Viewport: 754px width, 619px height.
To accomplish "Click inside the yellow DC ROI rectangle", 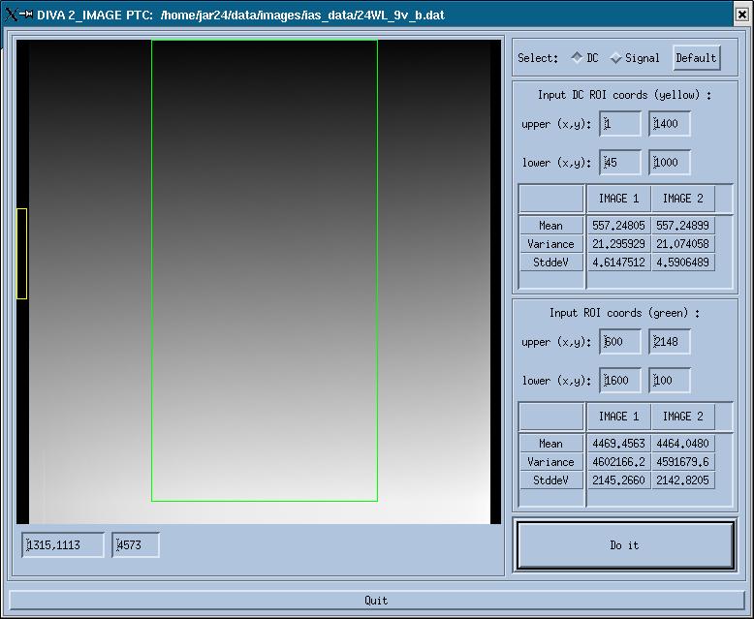I will pyautogui.click(x=21, y=254).
